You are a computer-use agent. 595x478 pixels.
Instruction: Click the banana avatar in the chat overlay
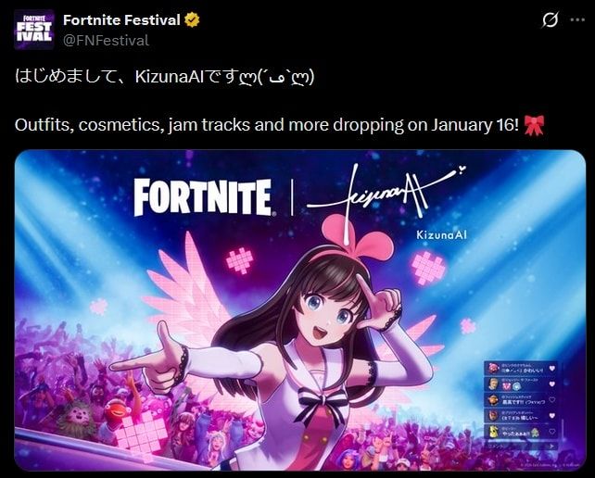(x=493, y=432)
